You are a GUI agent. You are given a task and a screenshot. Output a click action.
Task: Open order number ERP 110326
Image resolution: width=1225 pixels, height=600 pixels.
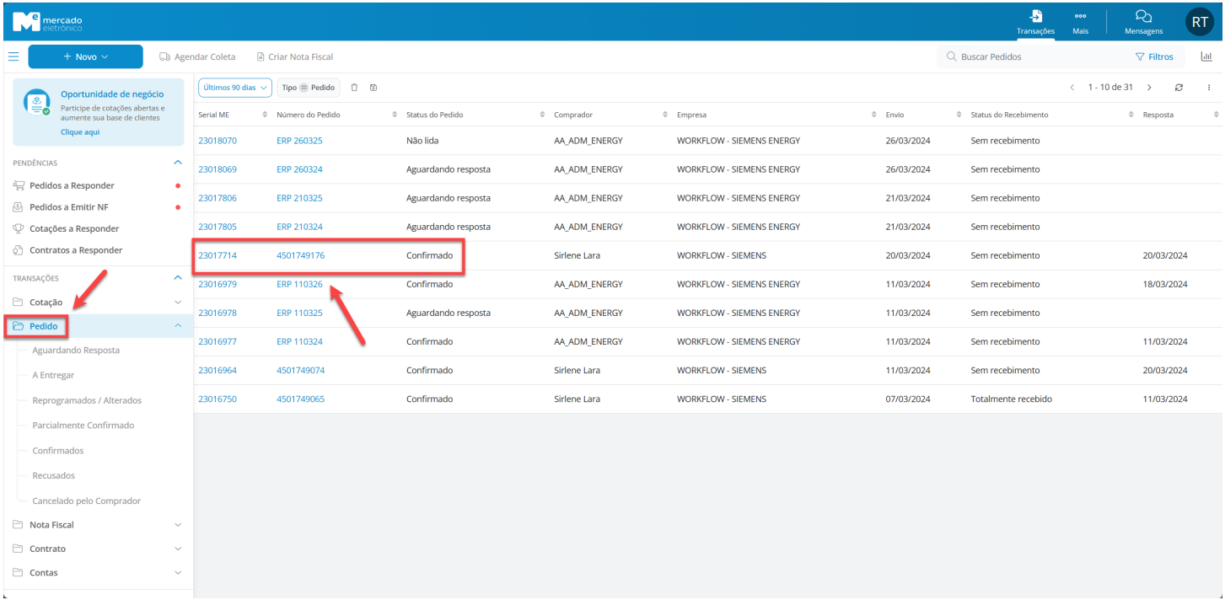pyautogui.click(x=299, y=284)
